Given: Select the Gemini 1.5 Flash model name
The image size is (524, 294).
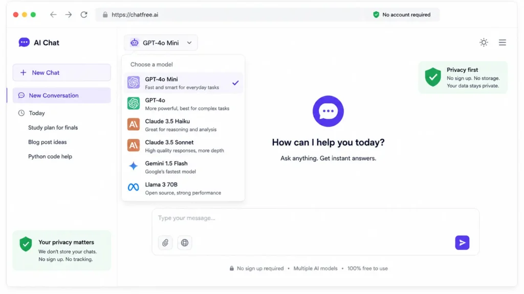Looking at the screenshot, I should coord(166,163).
